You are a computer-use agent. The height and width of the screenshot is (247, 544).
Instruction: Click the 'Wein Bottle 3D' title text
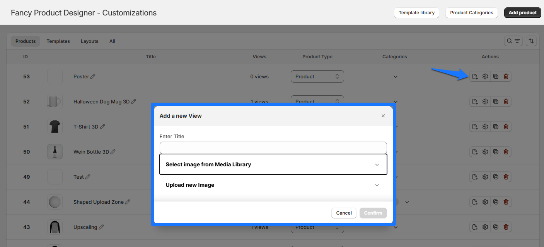coord(91,152)
